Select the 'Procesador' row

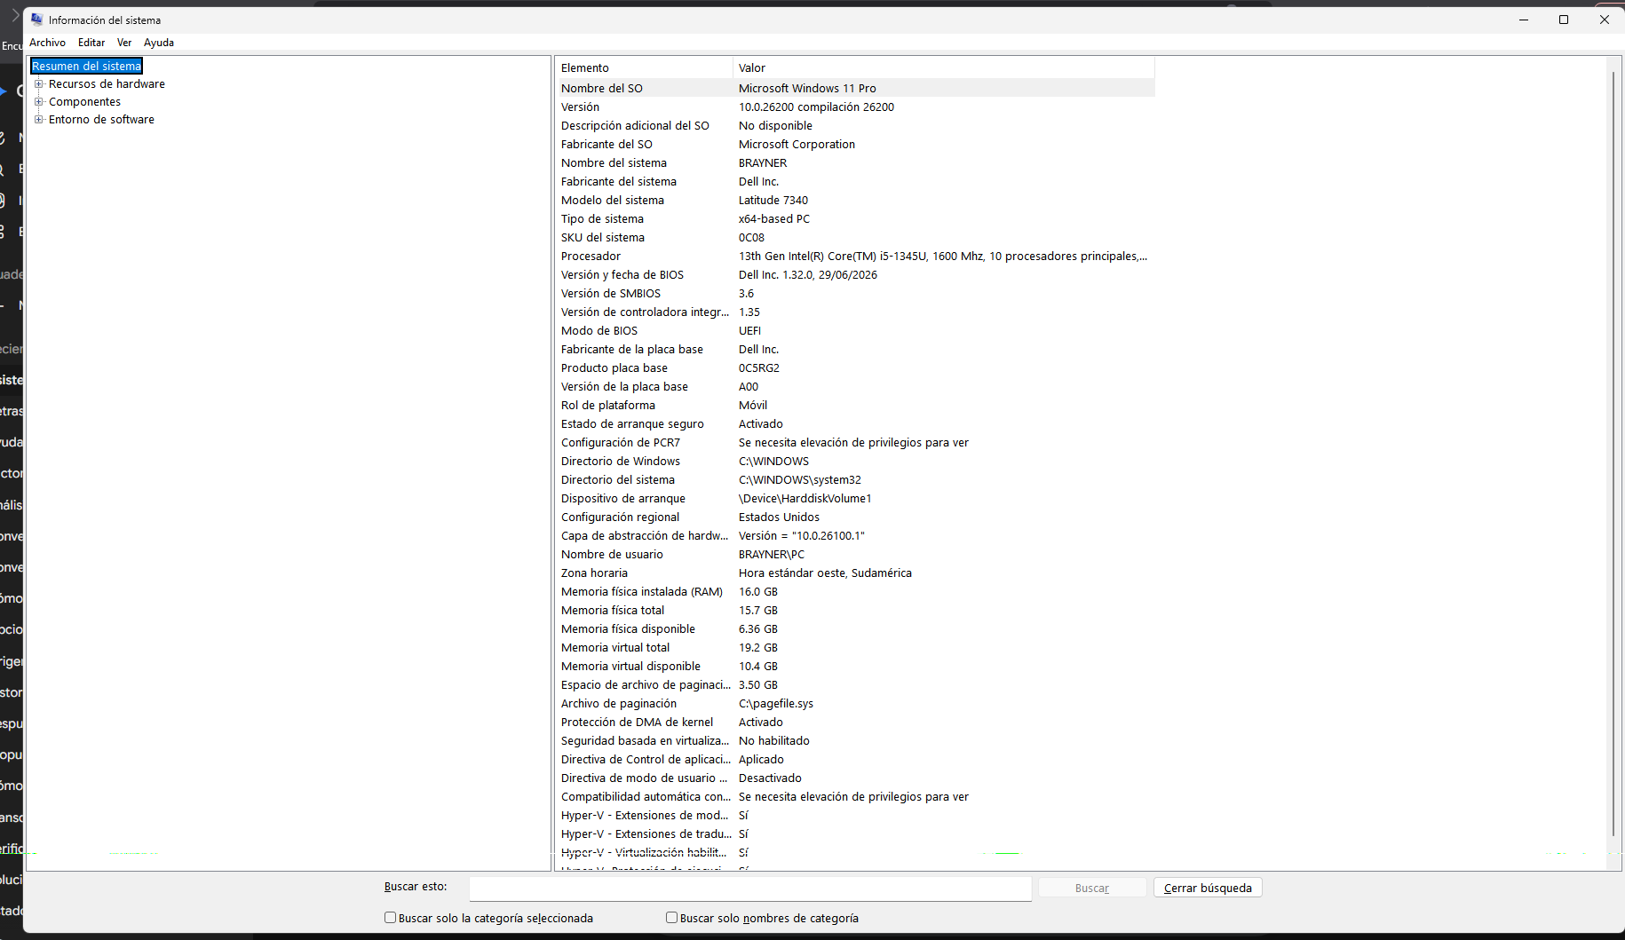pyautogui.click(x=855, y=256)
